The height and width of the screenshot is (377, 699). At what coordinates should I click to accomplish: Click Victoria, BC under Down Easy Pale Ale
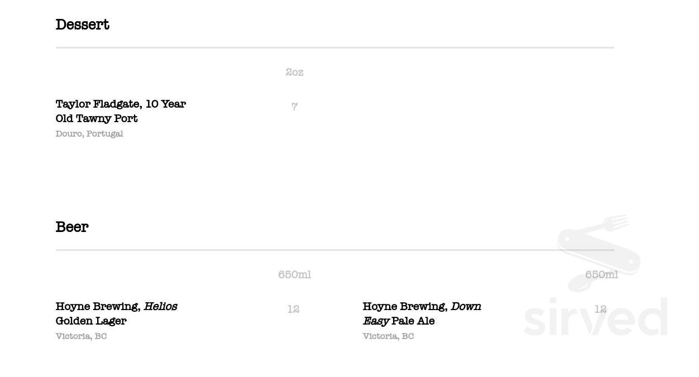point(388,336)
